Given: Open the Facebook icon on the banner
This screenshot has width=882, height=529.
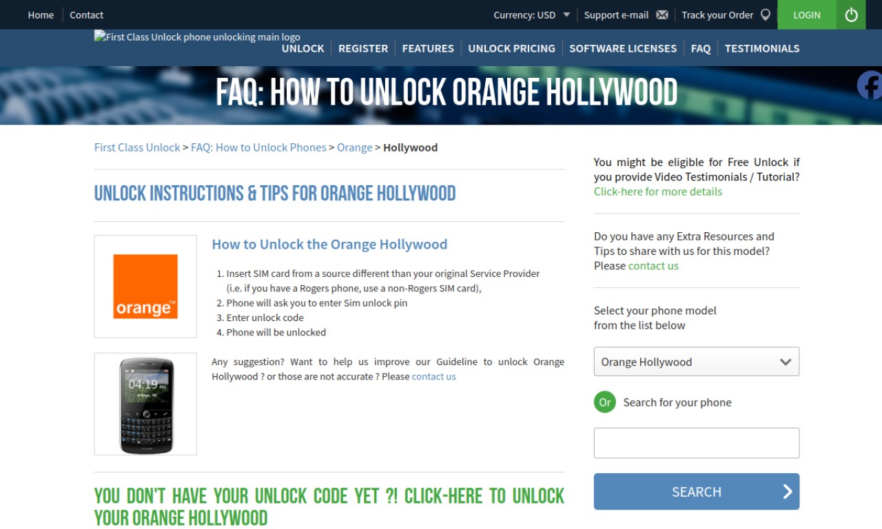Looking at the screenshot, I should coord(870,85).
